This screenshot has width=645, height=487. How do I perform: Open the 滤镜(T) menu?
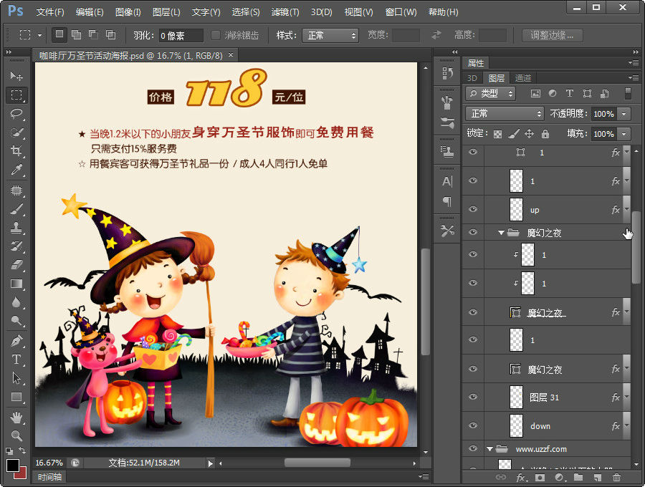285,12
